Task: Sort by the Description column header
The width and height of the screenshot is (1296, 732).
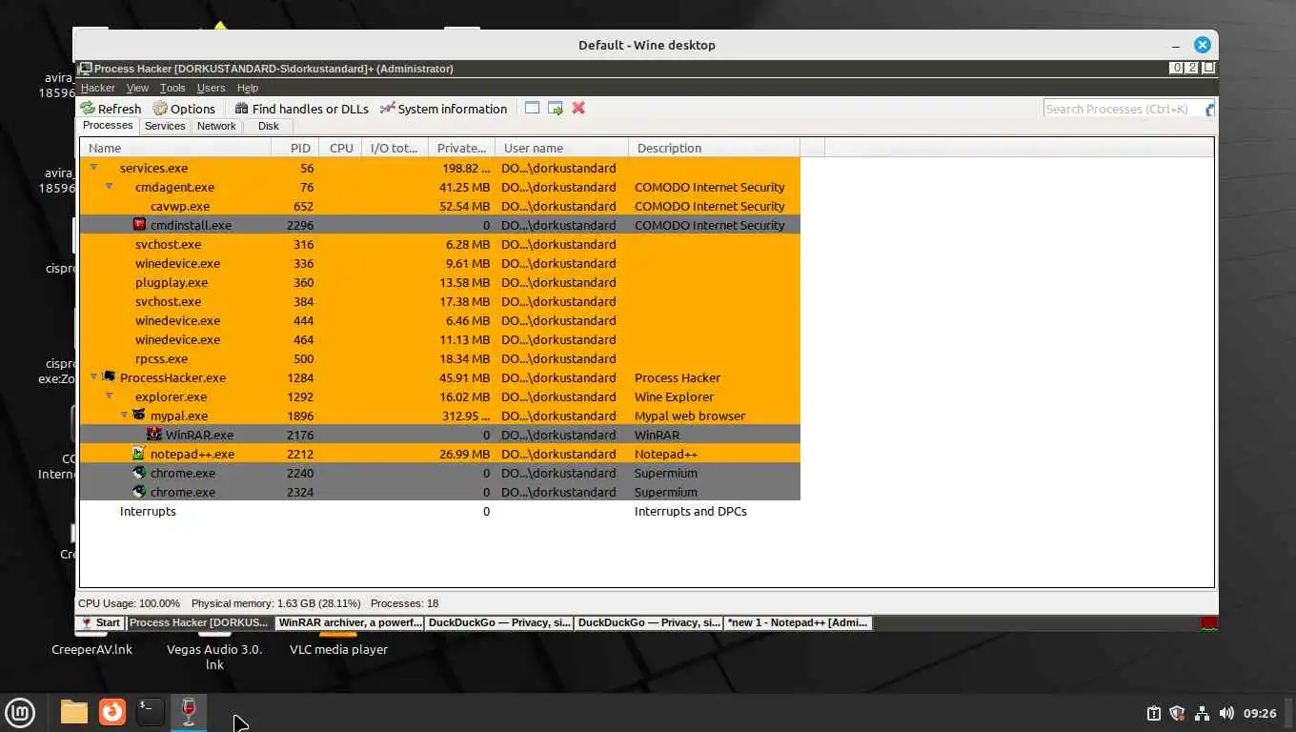Action: coord(715,148)
